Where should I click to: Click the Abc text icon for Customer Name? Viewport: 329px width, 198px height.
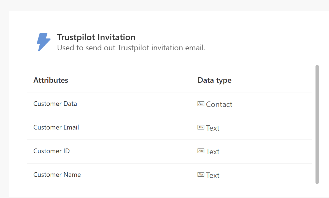pos(201,175)
